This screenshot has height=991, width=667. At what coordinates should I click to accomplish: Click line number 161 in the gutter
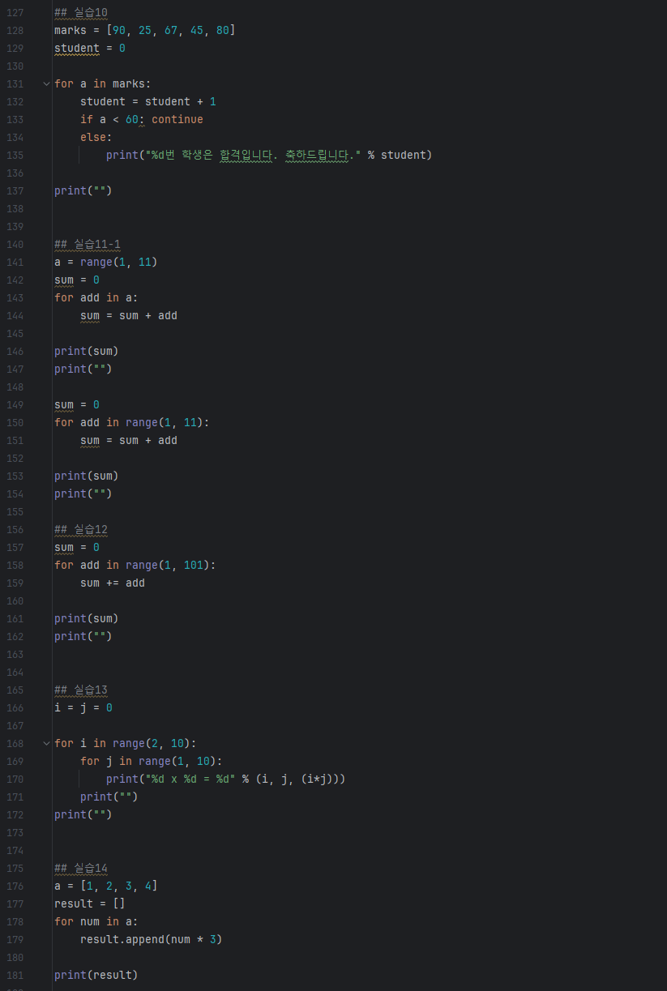pyautogui.click(x=15, y=618)
